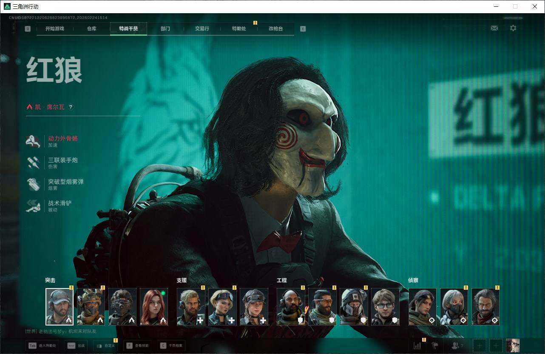Select the bald bearded engineer with headset
Image resolution: width=545 pixels, height=354 pixels.
point(291,307)
